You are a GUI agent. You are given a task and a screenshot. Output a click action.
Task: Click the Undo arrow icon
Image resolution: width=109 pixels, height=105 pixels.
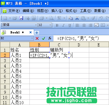pos(101,18)
